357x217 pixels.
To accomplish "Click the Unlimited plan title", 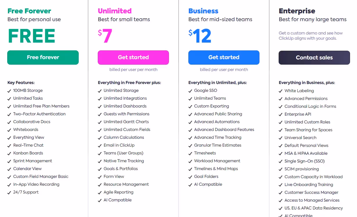I will [x=115, y=11].
